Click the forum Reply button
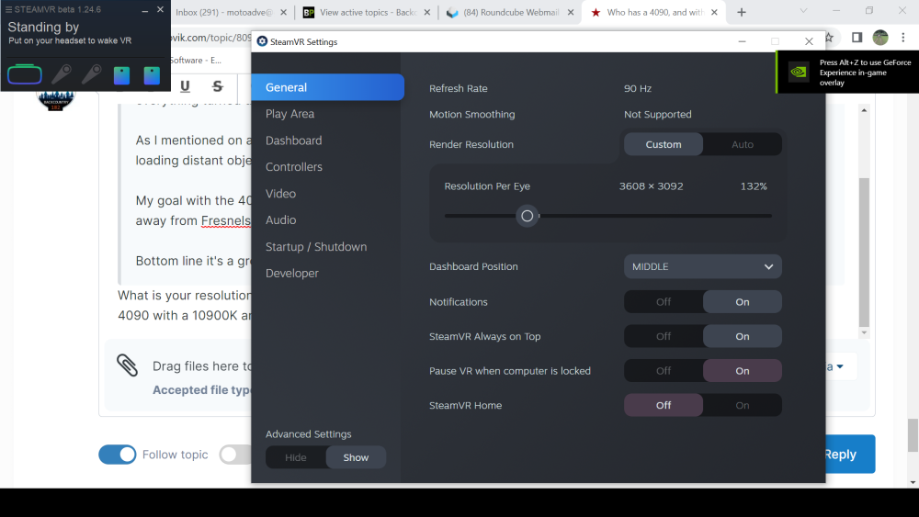919x517 pixels. coord(850,454)
